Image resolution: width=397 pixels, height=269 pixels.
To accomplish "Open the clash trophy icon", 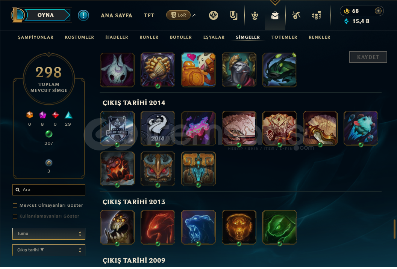I will click(255, 15).
